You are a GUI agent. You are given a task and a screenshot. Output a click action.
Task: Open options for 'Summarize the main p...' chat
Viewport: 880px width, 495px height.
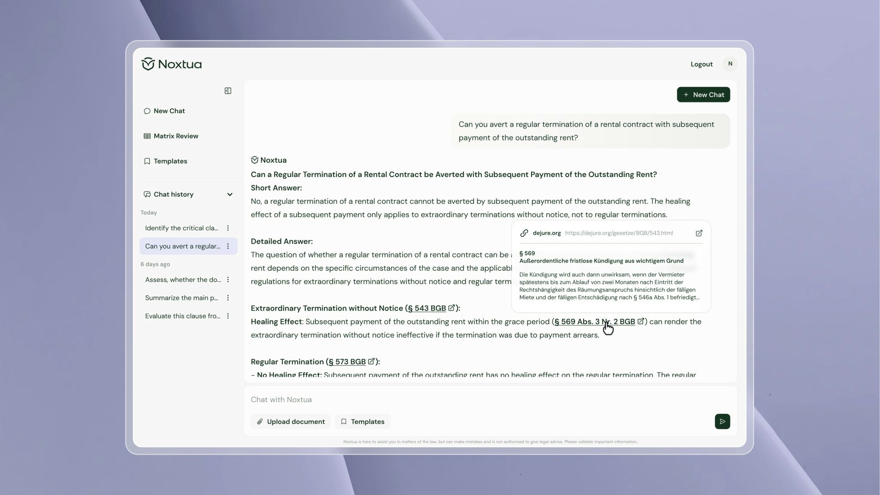tap(228, 298)
